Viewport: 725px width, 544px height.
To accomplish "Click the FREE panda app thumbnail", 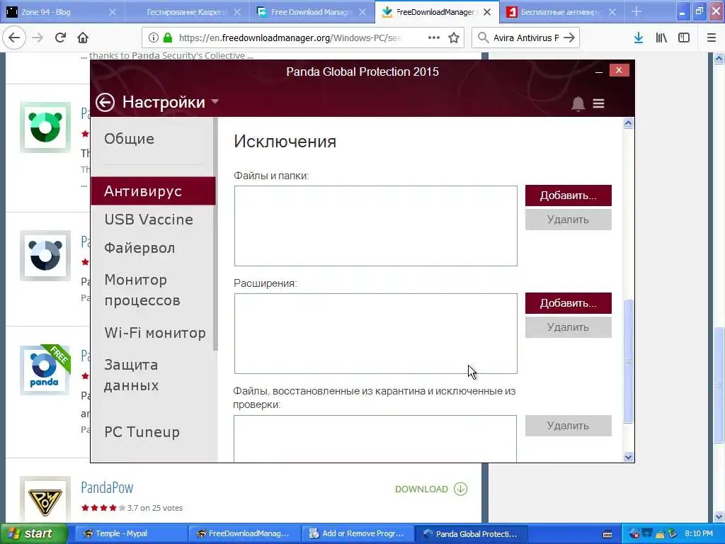I will (x=45, y=370).
